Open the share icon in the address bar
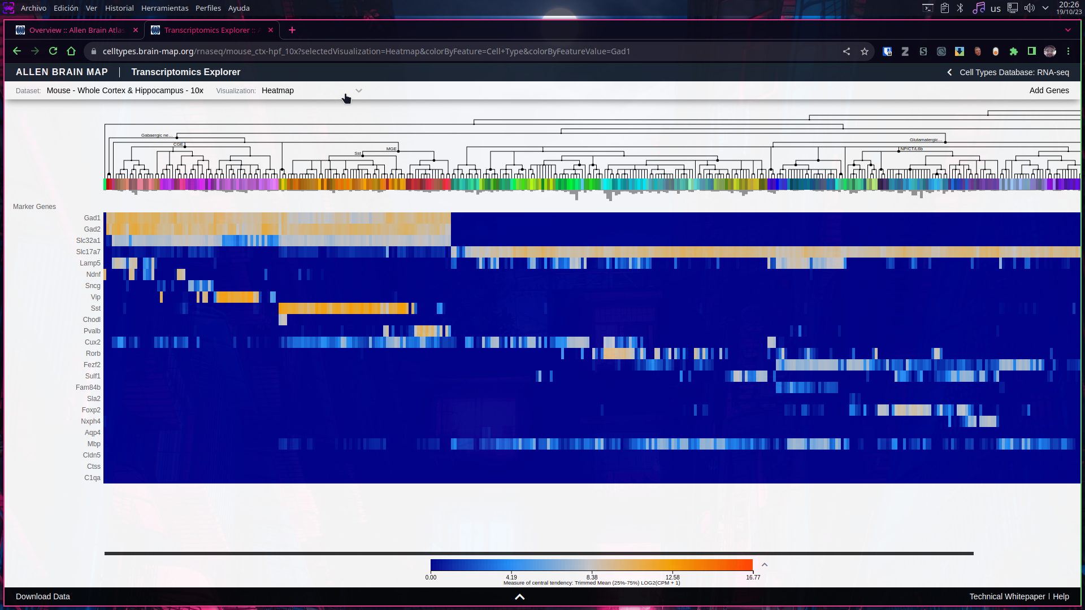This screenshot has height=610, width=1085. (x=846, y=51)
